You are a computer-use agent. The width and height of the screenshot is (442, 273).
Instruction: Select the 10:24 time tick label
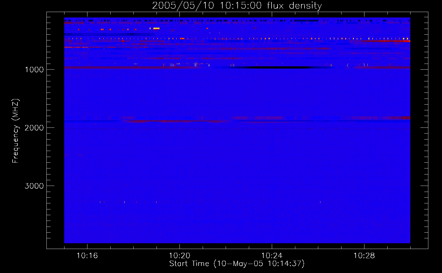coord(272,256)
